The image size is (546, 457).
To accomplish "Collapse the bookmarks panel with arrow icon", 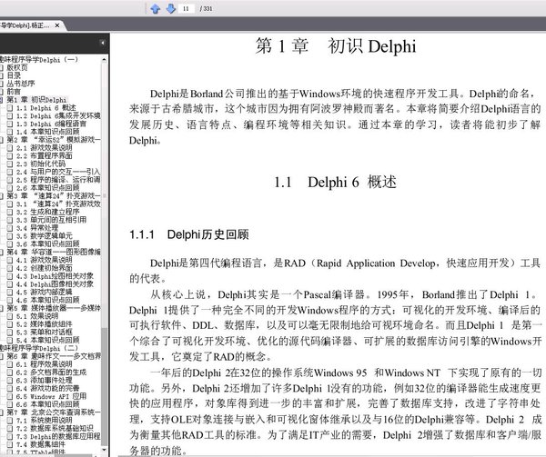I will pyautogui.click(x=104, y=42).
